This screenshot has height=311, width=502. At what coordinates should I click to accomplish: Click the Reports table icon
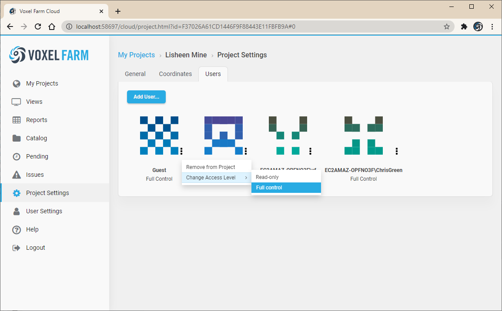pos(17,120)
